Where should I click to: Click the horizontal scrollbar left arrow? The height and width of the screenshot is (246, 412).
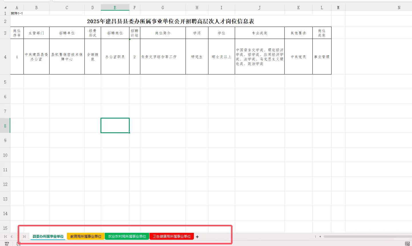click(x=320, y=237)
